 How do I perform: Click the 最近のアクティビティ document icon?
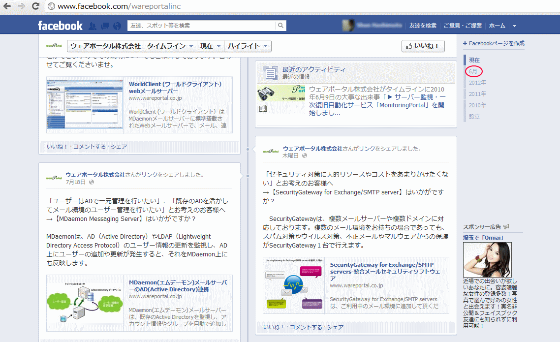(x=270, y=72)
